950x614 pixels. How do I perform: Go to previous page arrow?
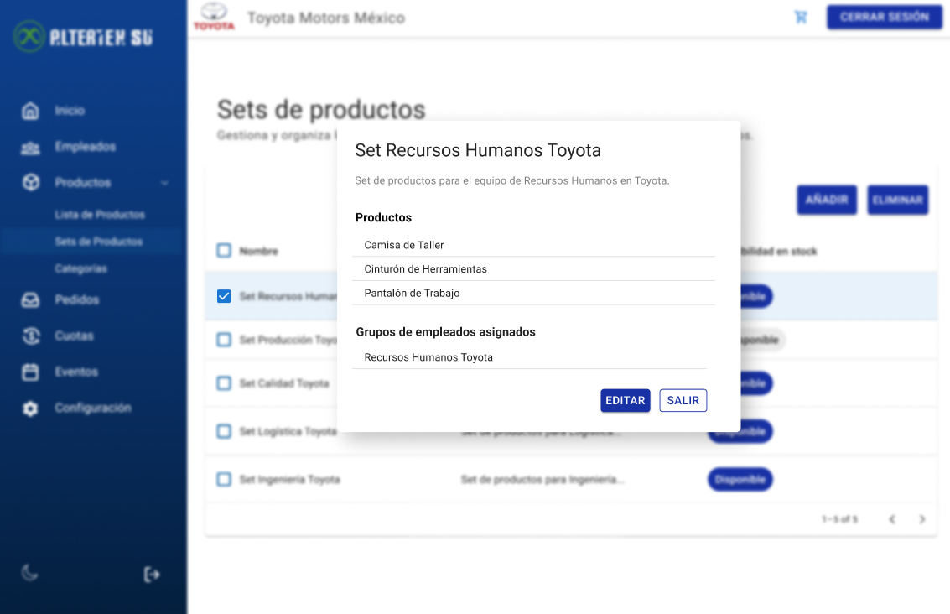[x=892, y=519]
